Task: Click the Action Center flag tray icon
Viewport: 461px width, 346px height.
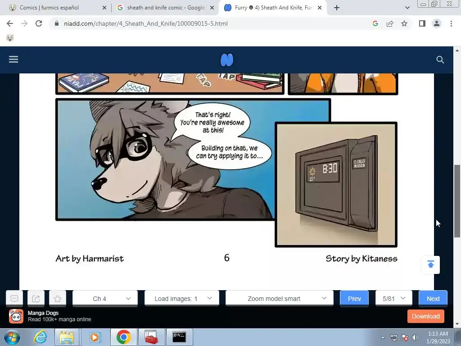Action: 405,337
